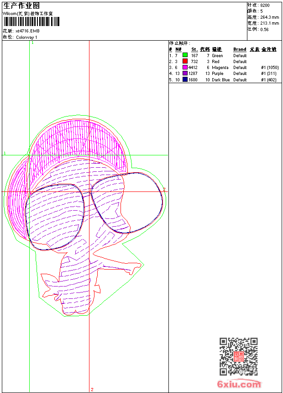Select the design file name xt4716.EMB
Screen dimensions: 283x393
27,31
